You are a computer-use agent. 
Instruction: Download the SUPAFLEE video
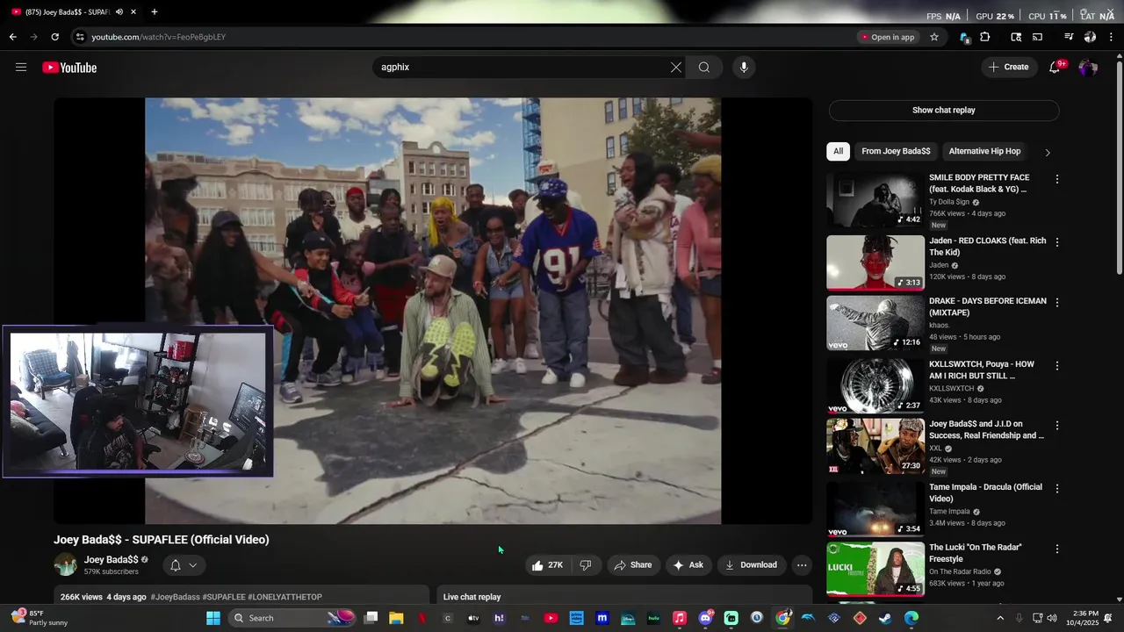coord(751,565)
